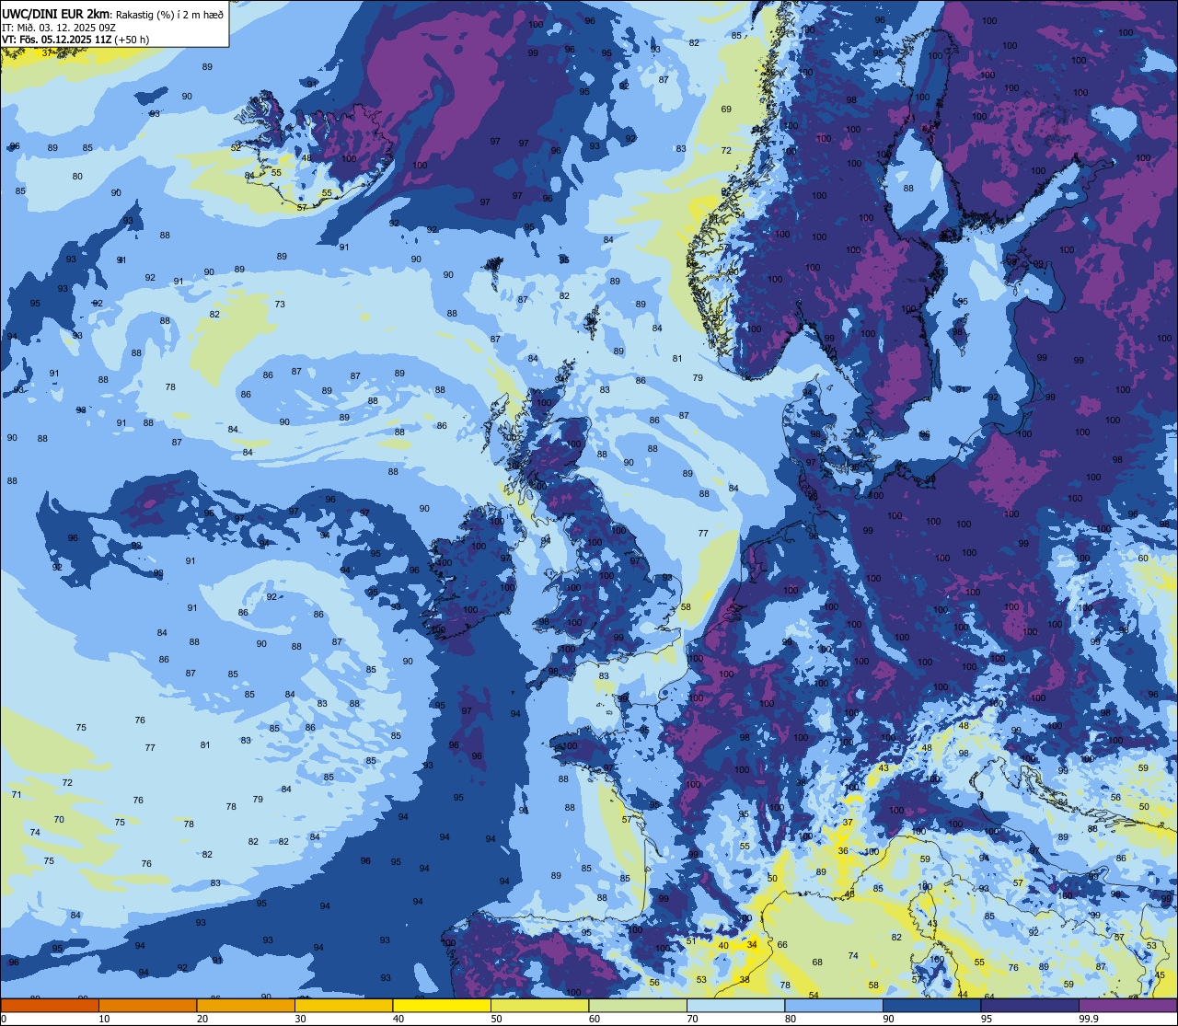Viewport: 1178px width, 1026px height.
Task: Click the 36 humidity value map label
Action: click(x=843, y=851)
